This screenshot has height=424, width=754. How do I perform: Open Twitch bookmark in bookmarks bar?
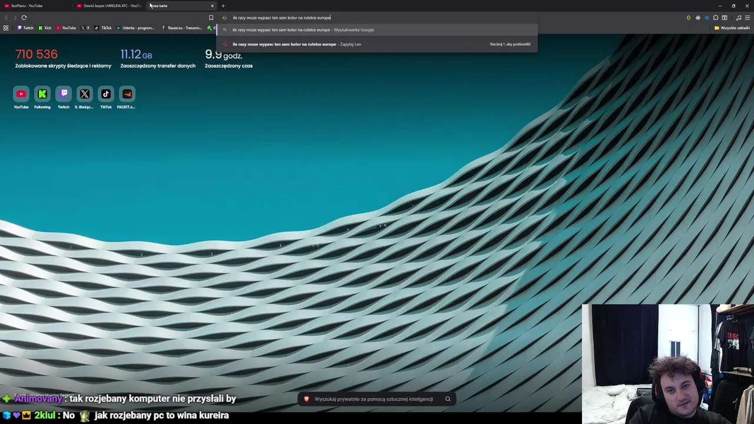click(x=25, y=28)
